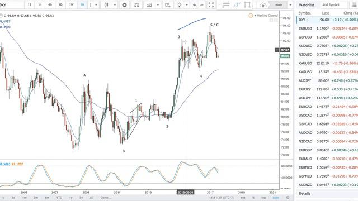Select the trend line drawing icon

click(237, 5)
